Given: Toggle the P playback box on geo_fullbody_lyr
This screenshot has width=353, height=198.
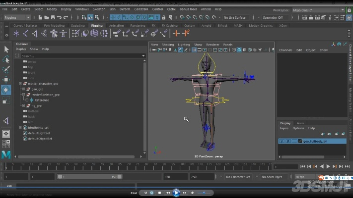Looking at the screenshot, I should 288,141.
